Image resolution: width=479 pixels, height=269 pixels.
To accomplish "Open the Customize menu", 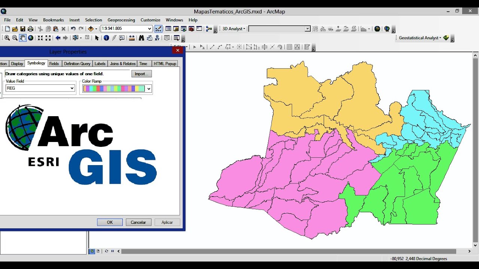I will tap(150, 20).
